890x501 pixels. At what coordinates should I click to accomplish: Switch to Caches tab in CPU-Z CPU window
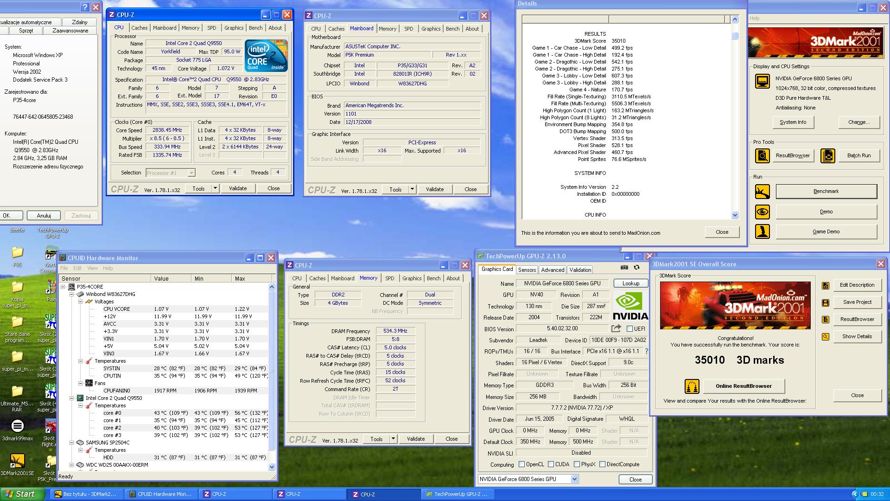coord(139,28)
